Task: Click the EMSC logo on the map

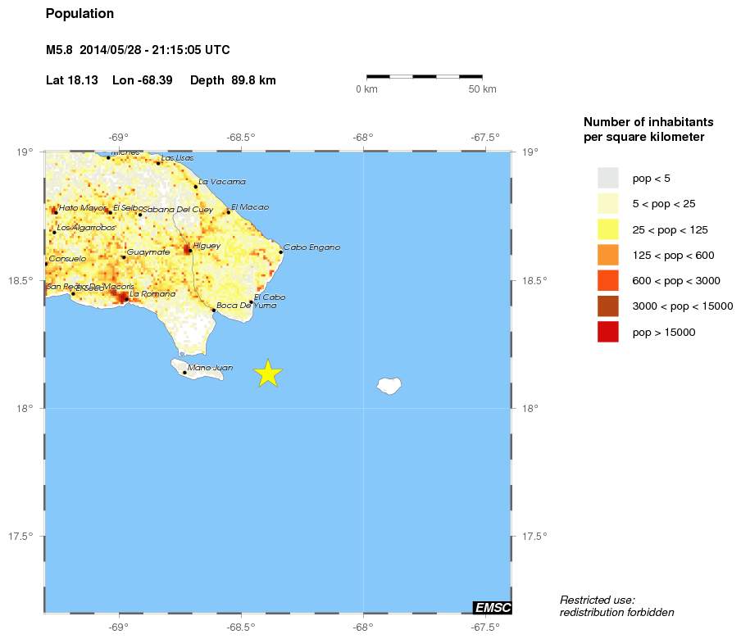Action: [492, 607]
